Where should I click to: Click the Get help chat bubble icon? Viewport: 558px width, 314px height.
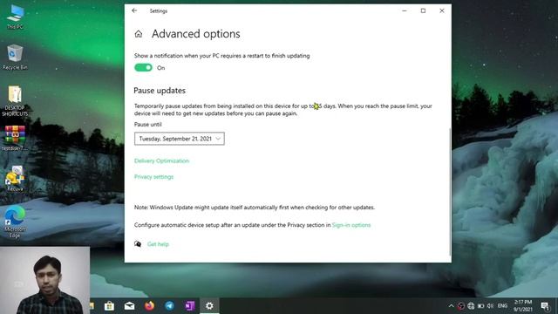[138, 244]
